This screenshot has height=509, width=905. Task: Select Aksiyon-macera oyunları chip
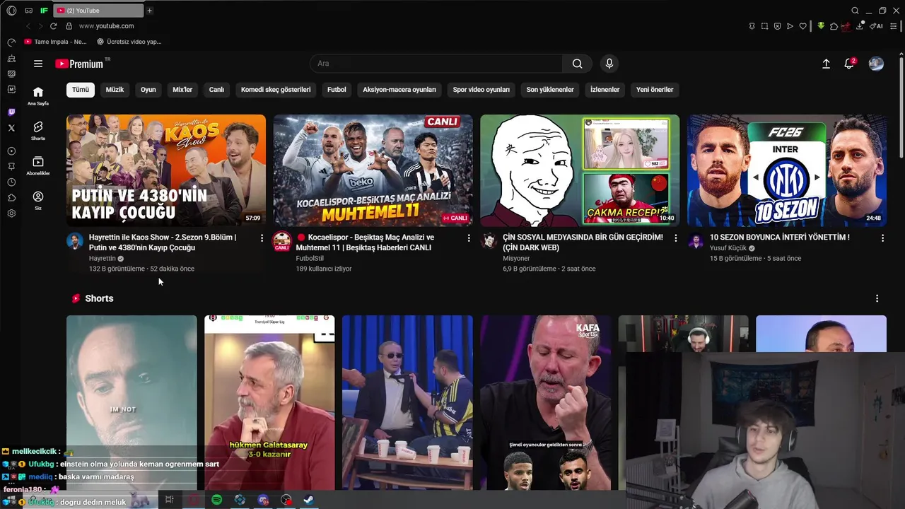click(x=399, y=90)
